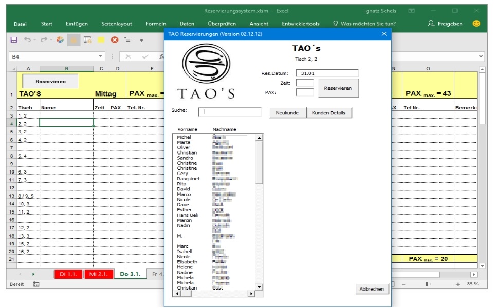Click worksheet horizontal scroll right arrow

pyautogui.click(x=474, y=274)
